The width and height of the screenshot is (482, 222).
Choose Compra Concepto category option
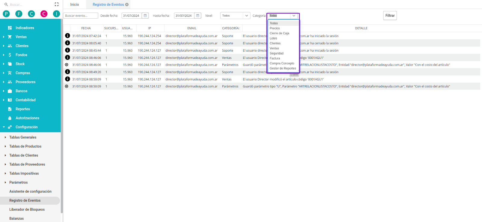coord(283,63)
